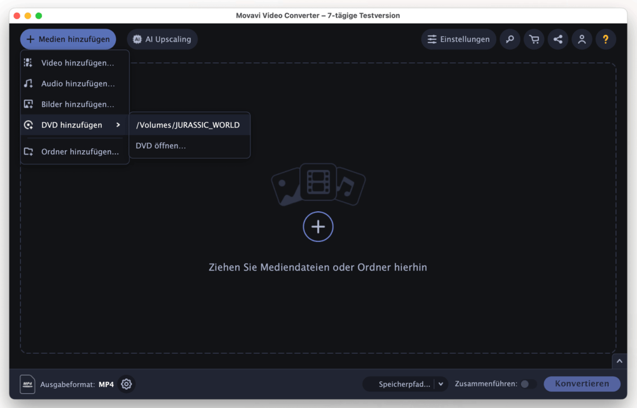Click the AI Upscaling chip icon
637x408 pixels.
138,39
